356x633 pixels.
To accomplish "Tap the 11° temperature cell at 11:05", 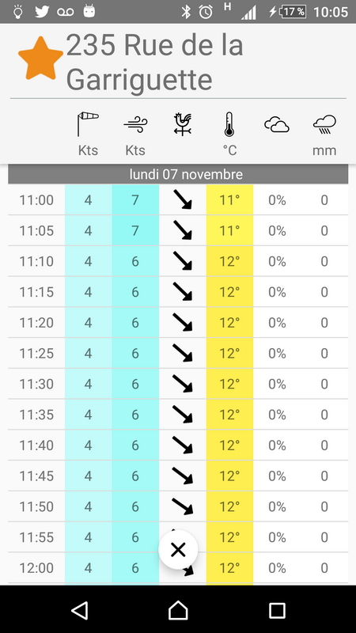I will pyautogui.click(x=229, y=230).
